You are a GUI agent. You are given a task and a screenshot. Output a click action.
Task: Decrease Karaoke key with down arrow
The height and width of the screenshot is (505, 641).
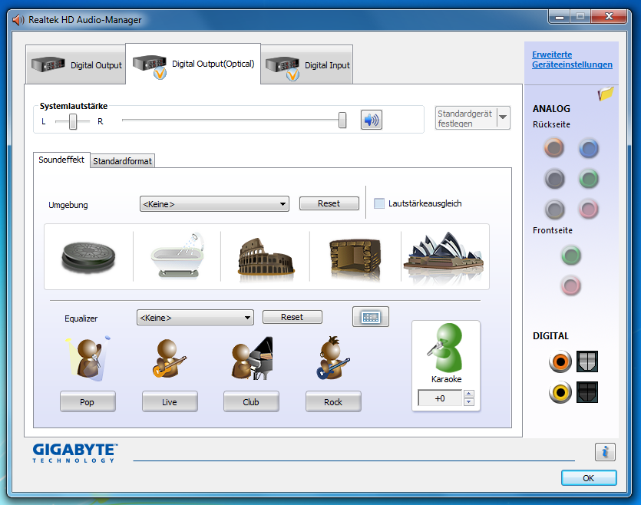469,402
